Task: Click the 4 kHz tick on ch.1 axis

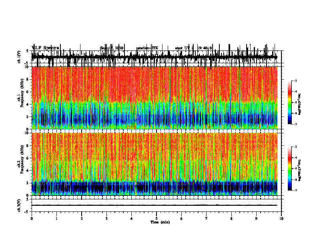Action: [x=28, y=104]
